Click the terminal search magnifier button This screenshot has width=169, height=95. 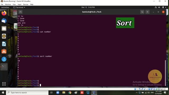[x=142, y=12]
